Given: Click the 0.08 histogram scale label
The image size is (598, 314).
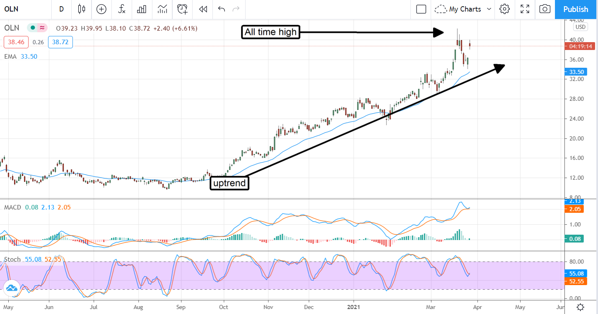Looking at the screenshot, I should tap(574, 238).
